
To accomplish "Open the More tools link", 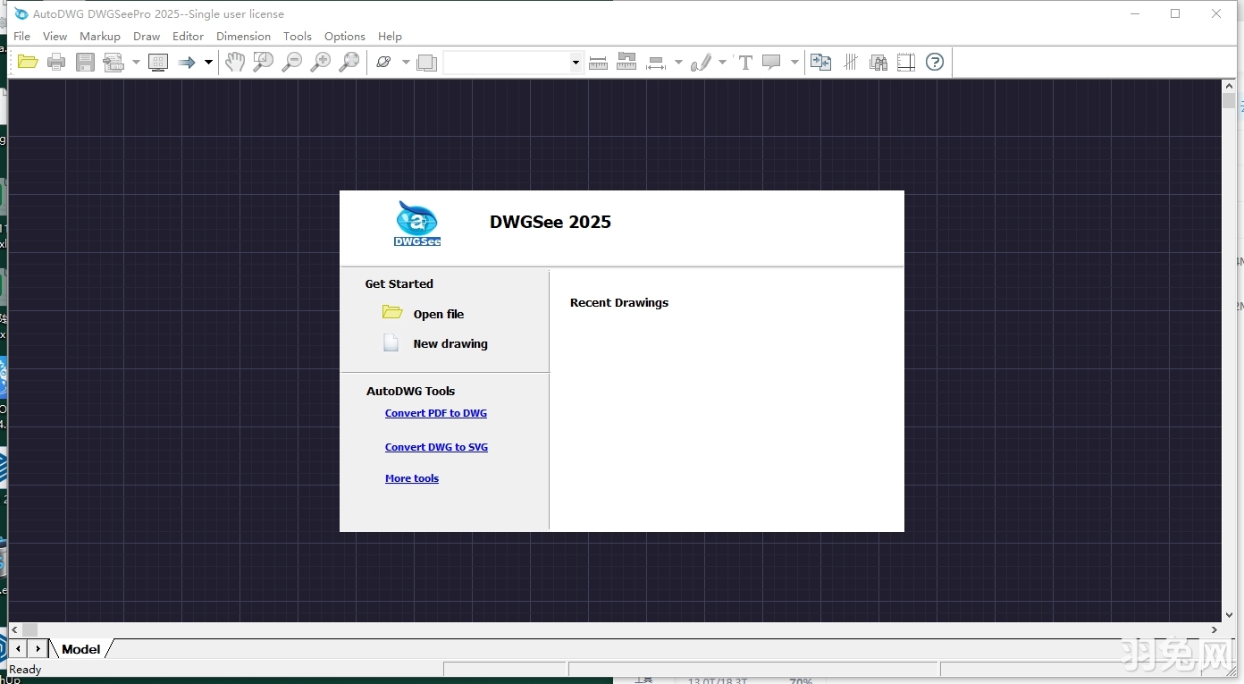I will pyautogui.click(x=411, y=477).
